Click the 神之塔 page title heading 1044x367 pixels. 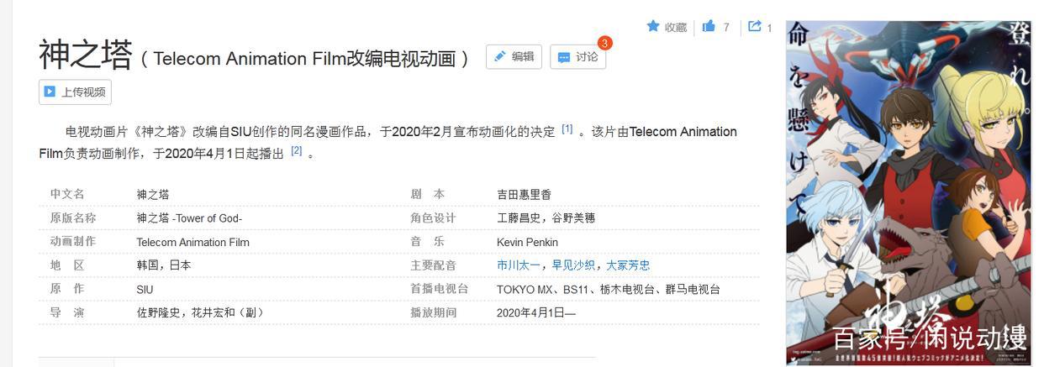86,55
